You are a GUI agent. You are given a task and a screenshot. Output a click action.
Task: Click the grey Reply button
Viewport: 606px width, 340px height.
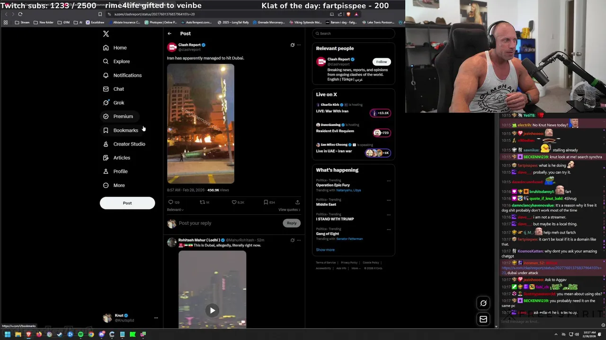pos(292,223)
